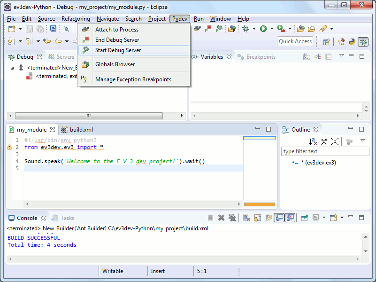Image resolution: width=376 pixels, height=282 pixels.
Task: Click the Pin Console icon
Action: pos(305,218)
